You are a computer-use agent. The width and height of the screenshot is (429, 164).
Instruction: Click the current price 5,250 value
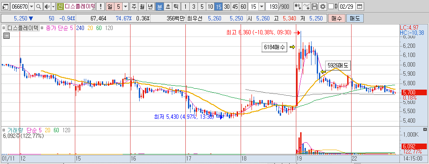pyautogui.click(x=21, y=19)
